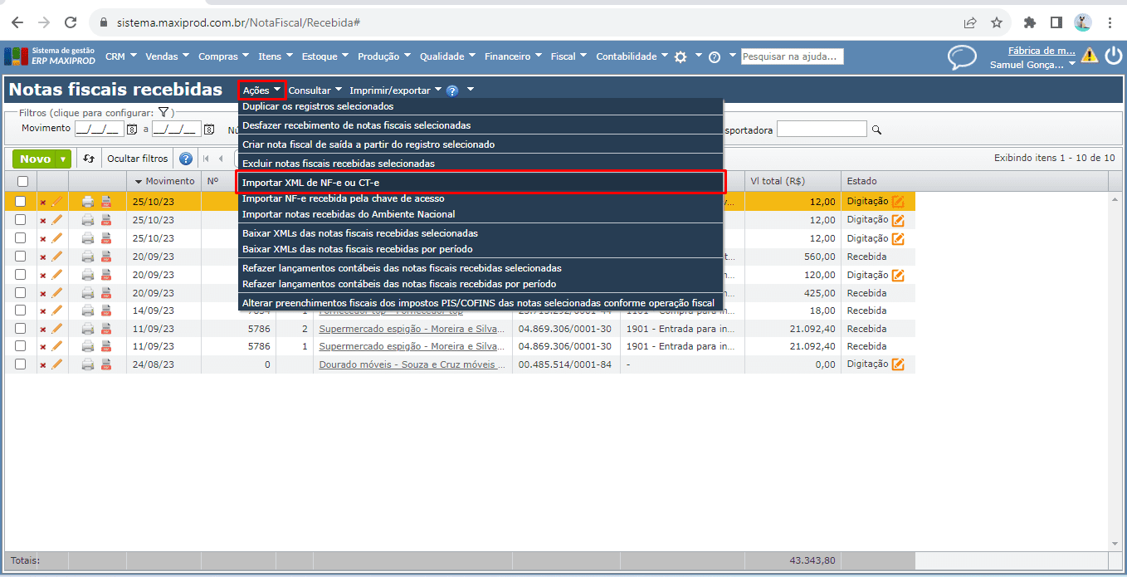Image resolution: width=1127 pixels, height=577 pixels.
Task: Open the Dourado móveis supplier link
Action: pyautogui.click(x=412, y=364)
